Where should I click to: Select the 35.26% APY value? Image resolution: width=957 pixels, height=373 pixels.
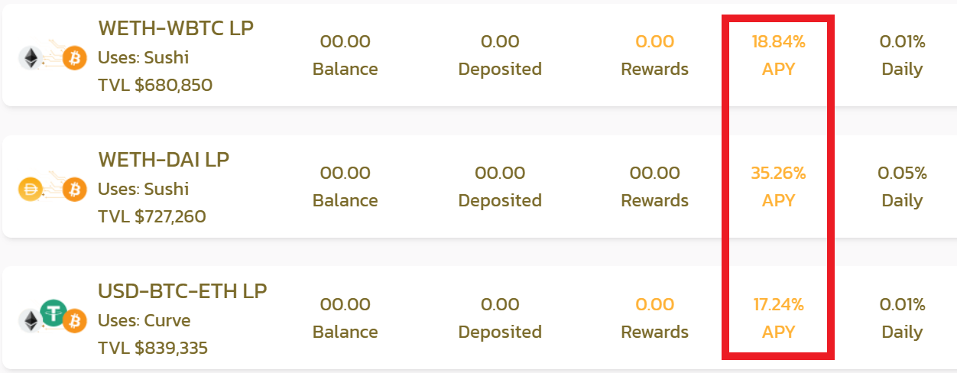(x=779, y=173)
